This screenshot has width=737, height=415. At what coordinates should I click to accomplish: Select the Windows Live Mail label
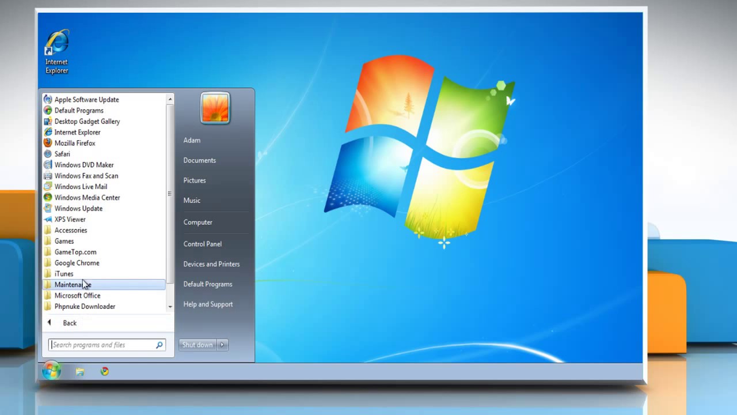coord(81,187)
